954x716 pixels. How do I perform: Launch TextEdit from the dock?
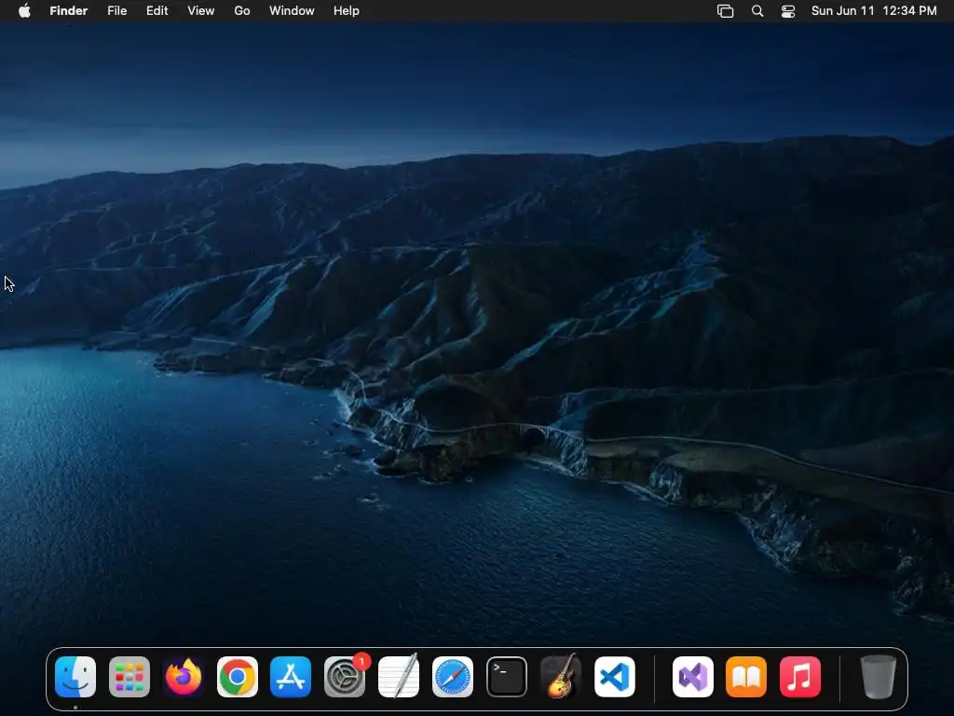click(x=399, y=677)
